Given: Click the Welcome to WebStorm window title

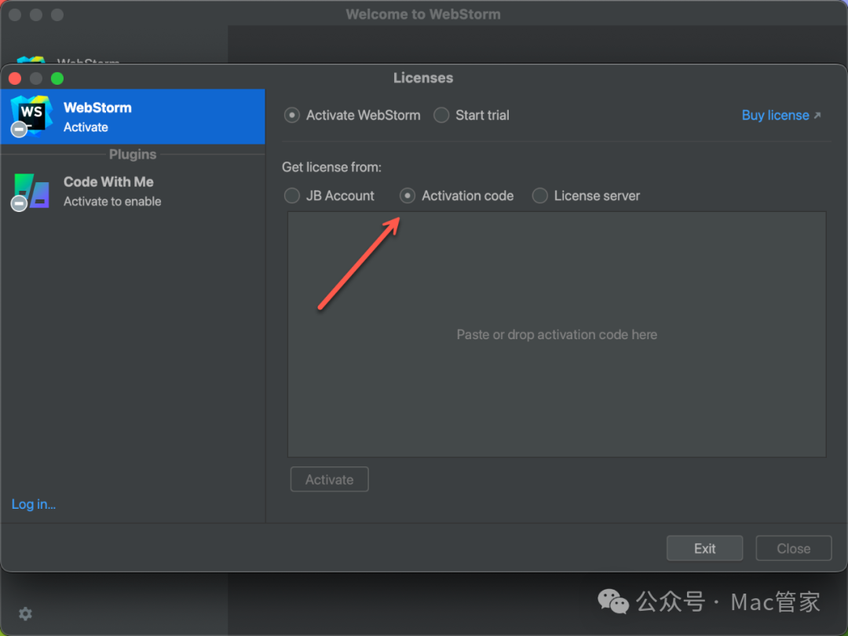Looking at the screenshot, I should tap(423, 14).
